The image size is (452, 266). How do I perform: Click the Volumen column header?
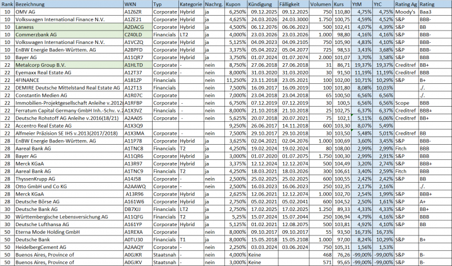321,4
